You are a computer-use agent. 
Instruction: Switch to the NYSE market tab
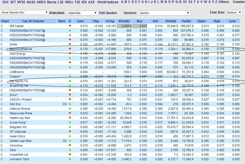pos(21,2)
